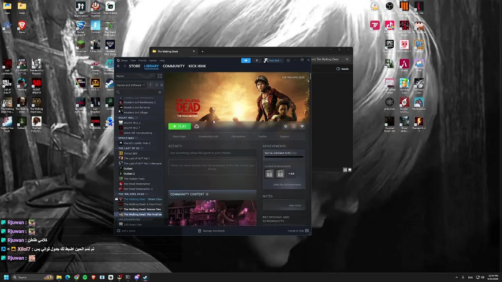The height and width of the screenshot is (282, 502).
Task: Switch to the COMMUNITY tab
Action: (174, 66)
